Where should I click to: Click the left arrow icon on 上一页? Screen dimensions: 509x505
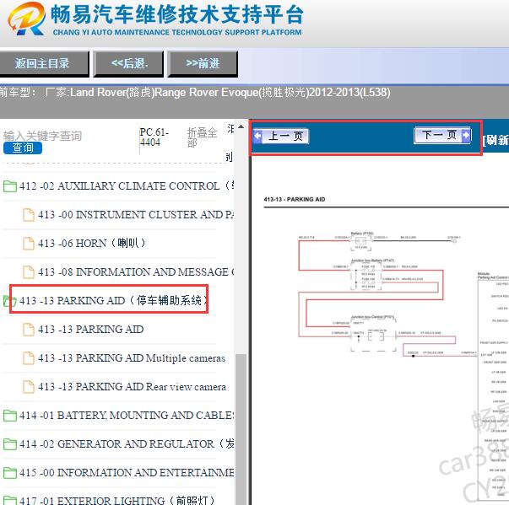[257, 136]
